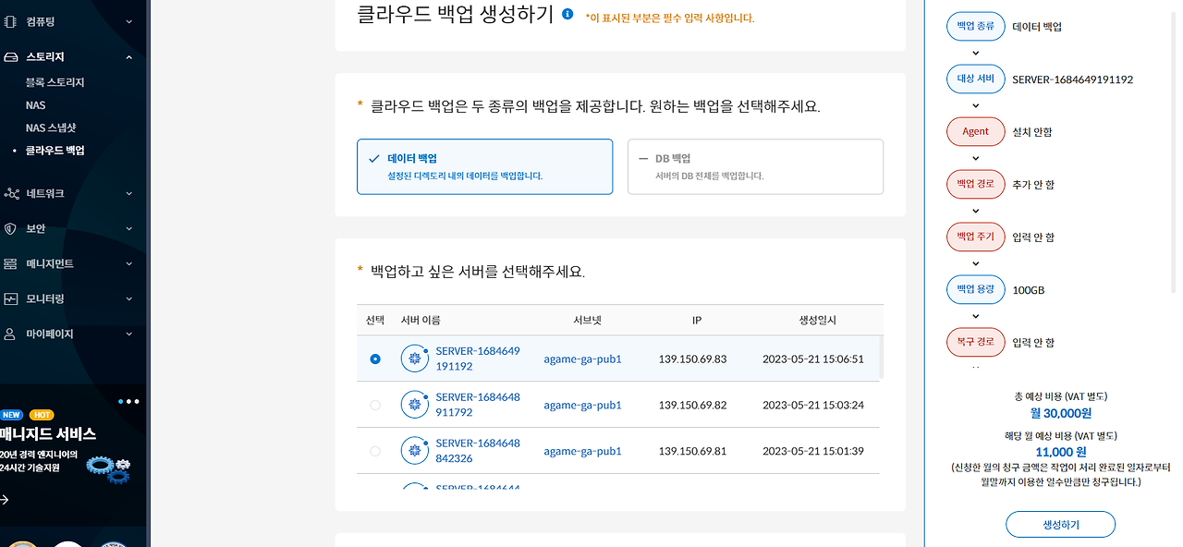
Task: Click the 매니지먼트 management icon
Action: [x=13, y=263]
